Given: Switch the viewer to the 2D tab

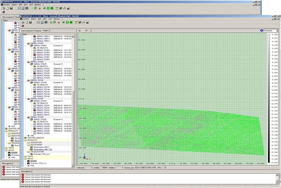Looking at the screenshot, I should coord(79,31).
